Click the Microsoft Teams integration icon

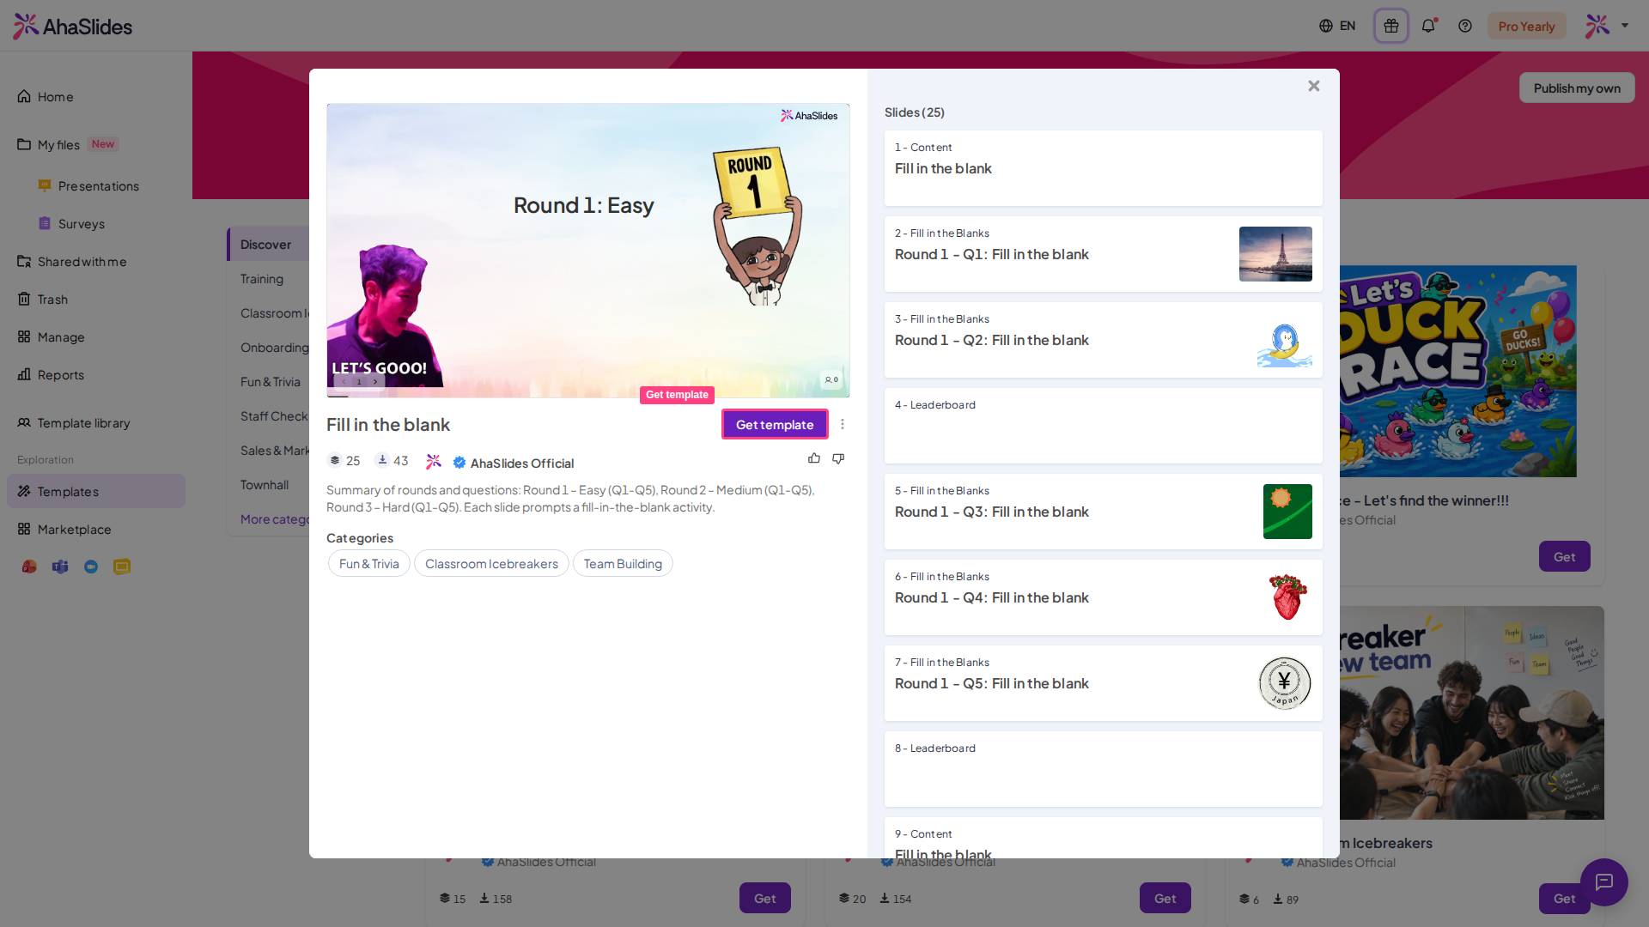point(60,566)
